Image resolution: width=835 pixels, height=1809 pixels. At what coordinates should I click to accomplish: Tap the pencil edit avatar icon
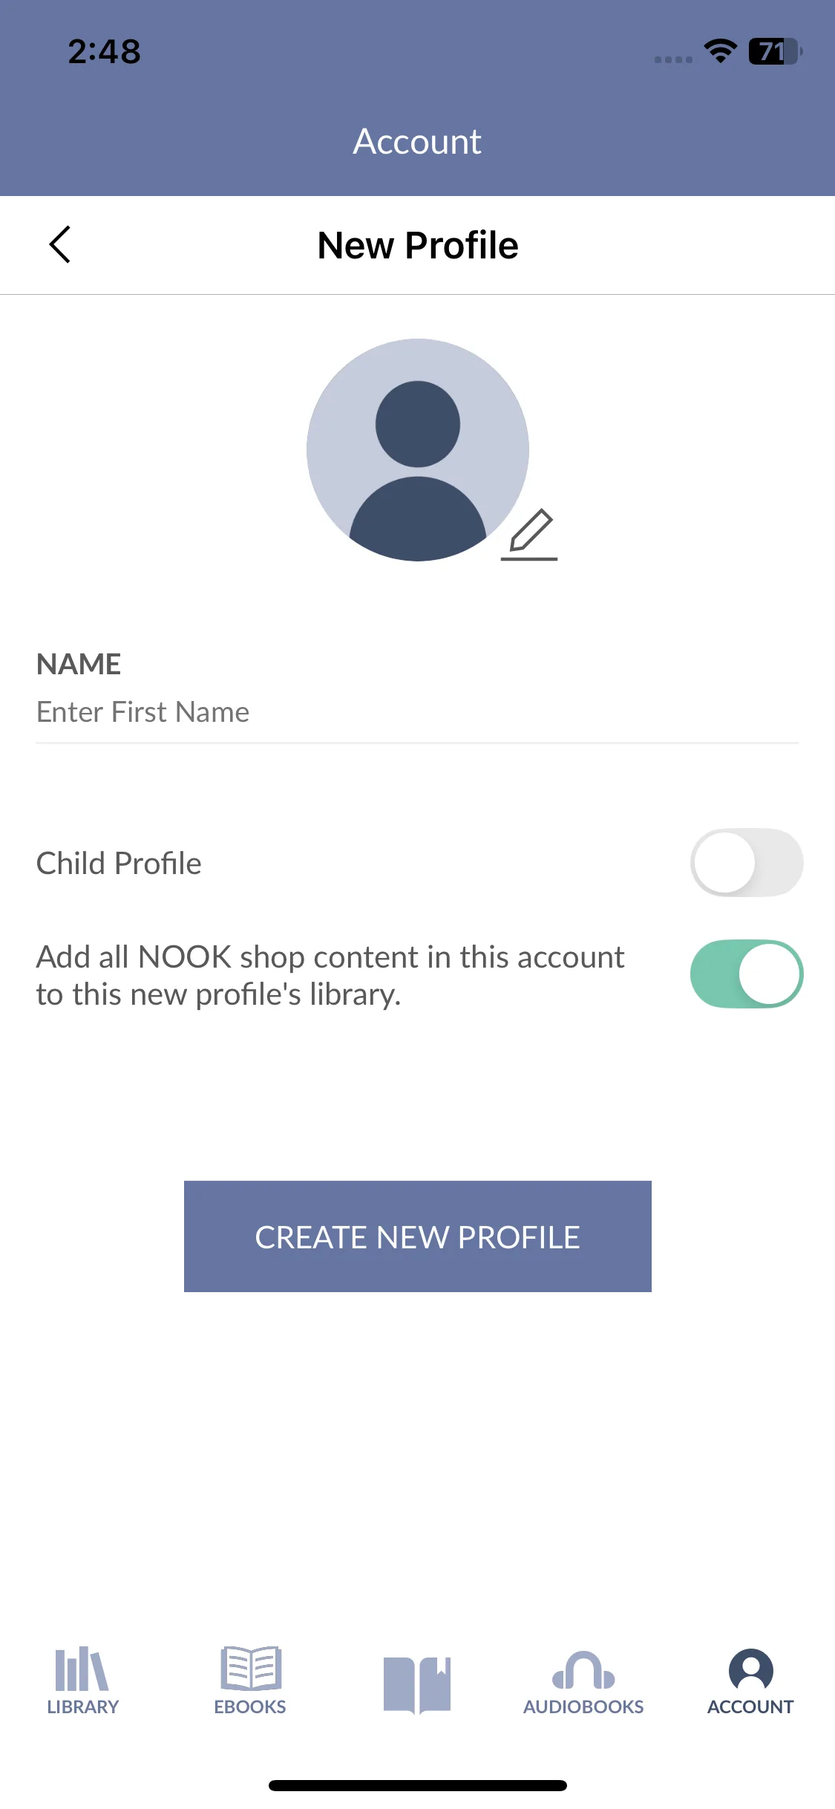tap(529, 535)
